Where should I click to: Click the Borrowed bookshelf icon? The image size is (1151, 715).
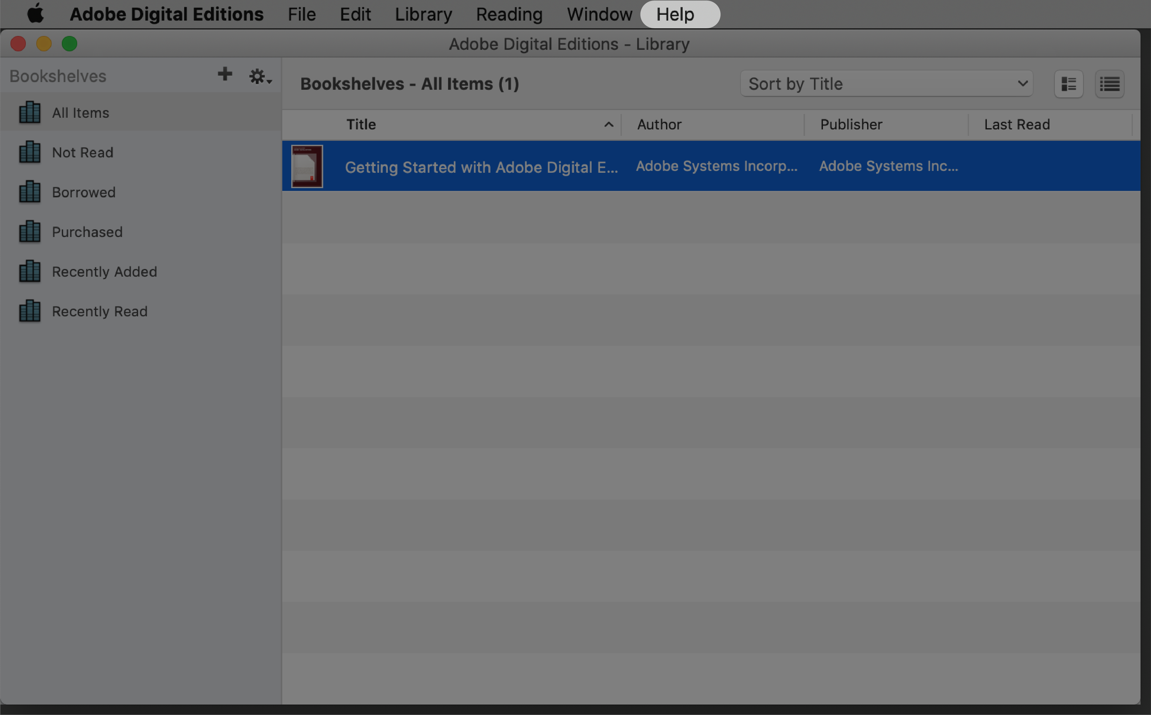click(30, 192)
